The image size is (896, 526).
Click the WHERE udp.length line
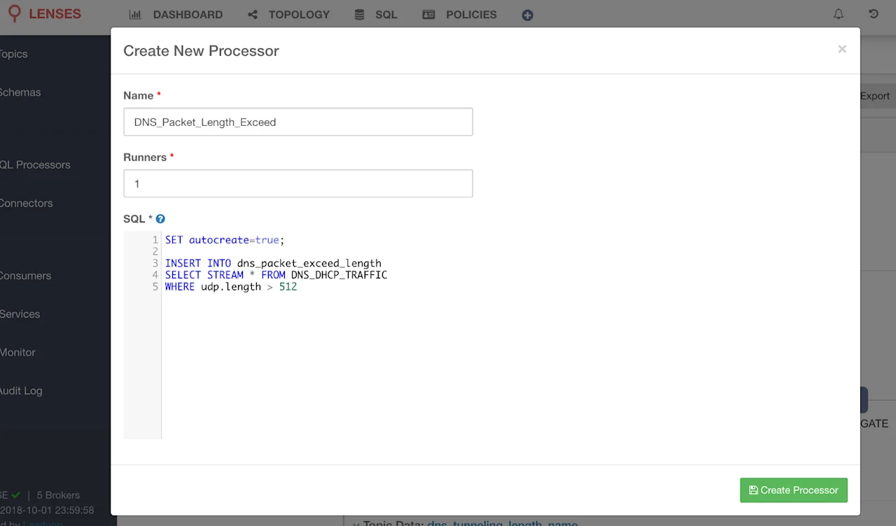(x=231, y=287)
